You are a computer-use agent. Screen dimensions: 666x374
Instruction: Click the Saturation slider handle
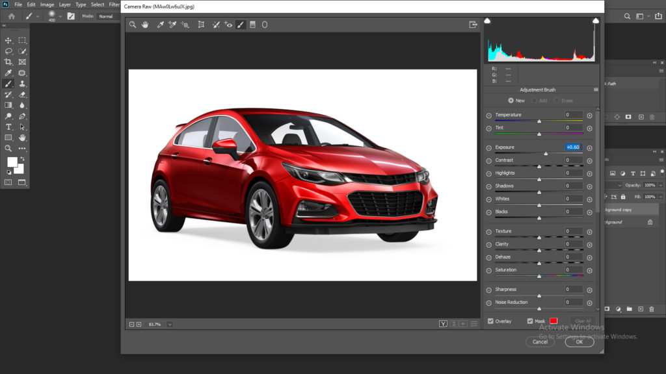coord(539,276)
